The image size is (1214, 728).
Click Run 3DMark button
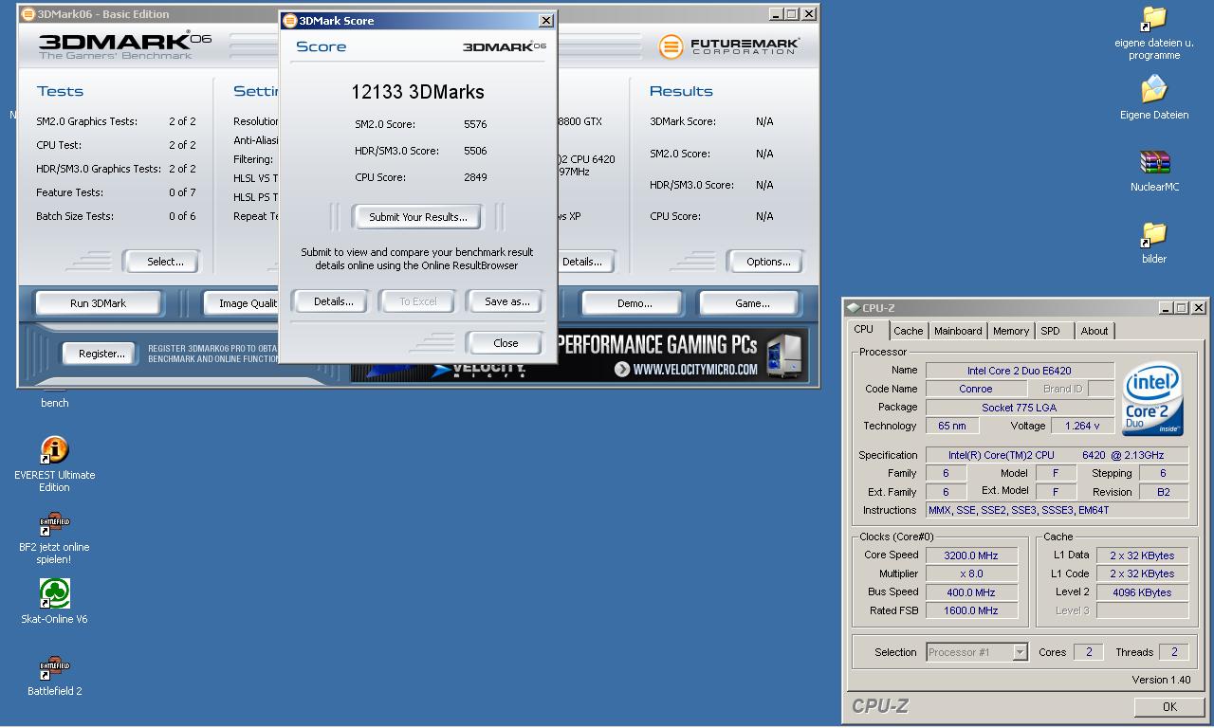tap(98, 303)
